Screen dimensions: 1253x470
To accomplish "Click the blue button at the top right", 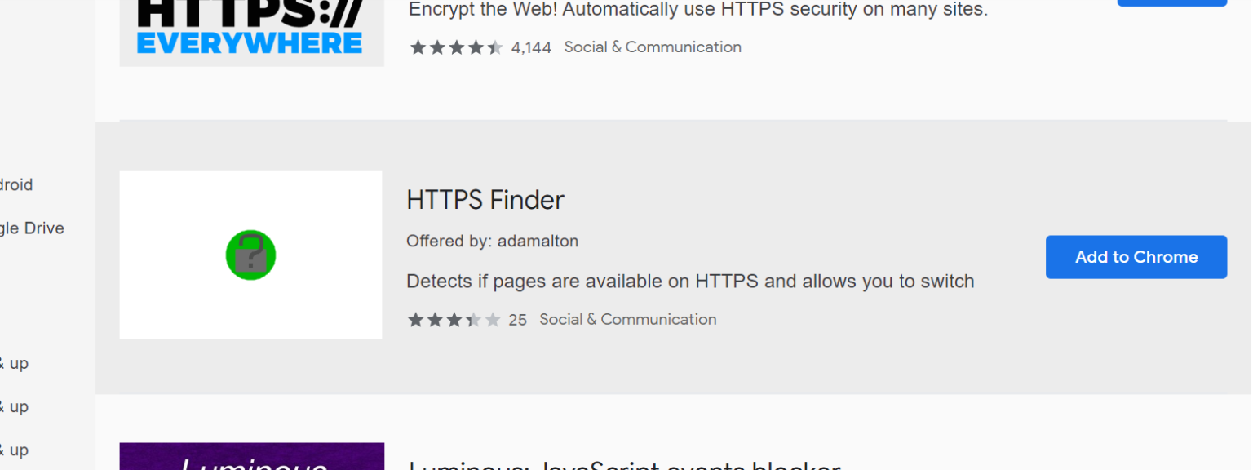I will coord(1171,2).
